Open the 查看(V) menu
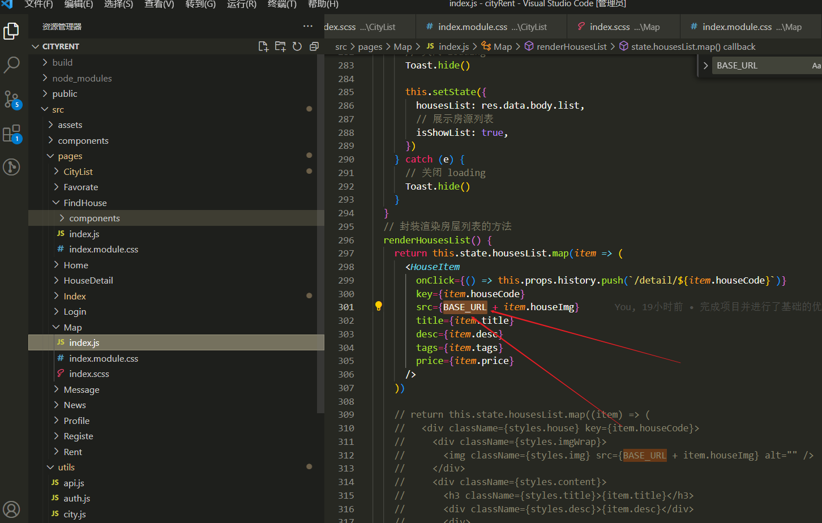 point(159,4)
